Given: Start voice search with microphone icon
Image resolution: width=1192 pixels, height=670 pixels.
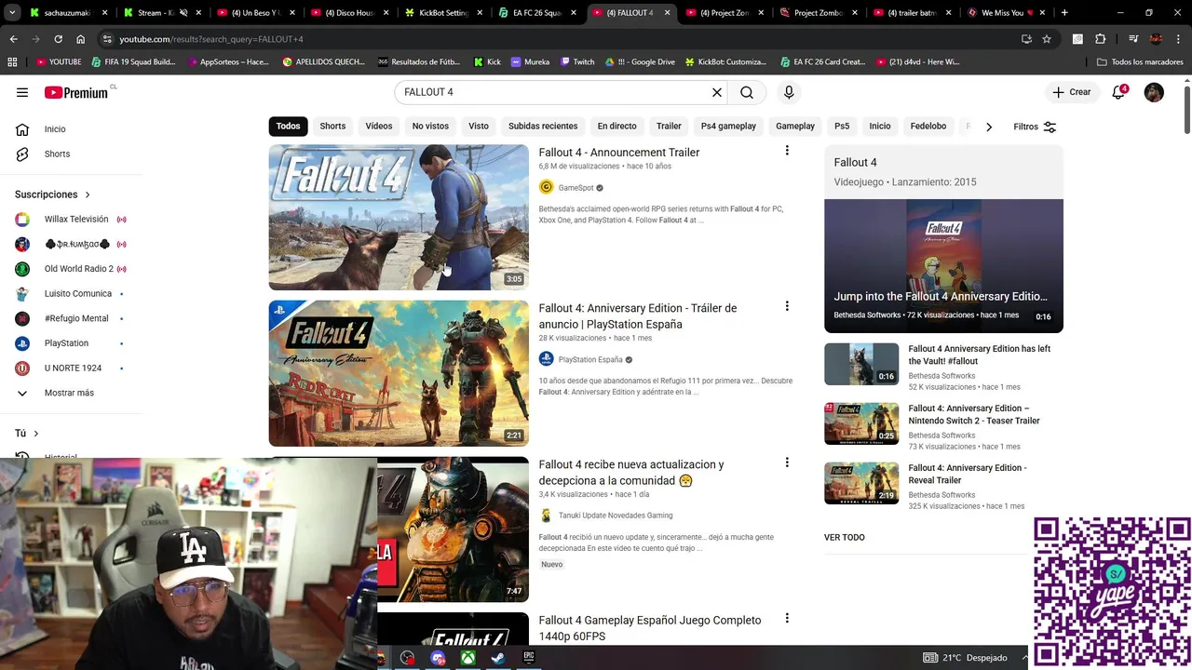Looking at the screenshot, I should [x=789, y=92].
